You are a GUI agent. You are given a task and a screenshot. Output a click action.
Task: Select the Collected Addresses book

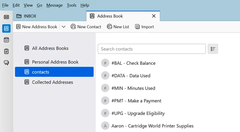52,82
